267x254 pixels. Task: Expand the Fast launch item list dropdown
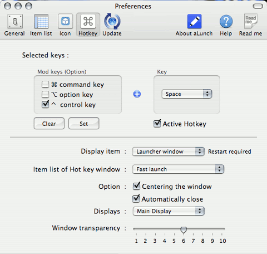(178, 169)
